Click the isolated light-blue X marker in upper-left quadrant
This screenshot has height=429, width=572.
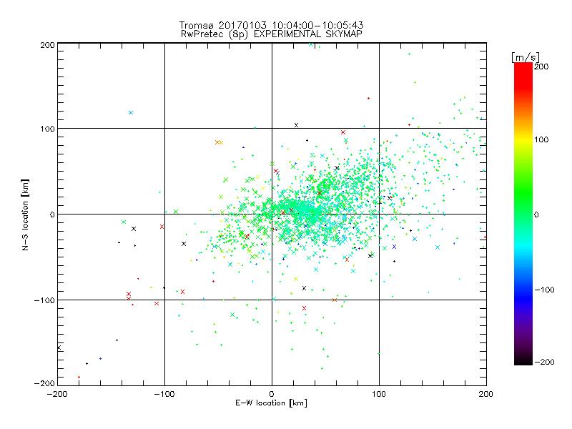[131, 112]
